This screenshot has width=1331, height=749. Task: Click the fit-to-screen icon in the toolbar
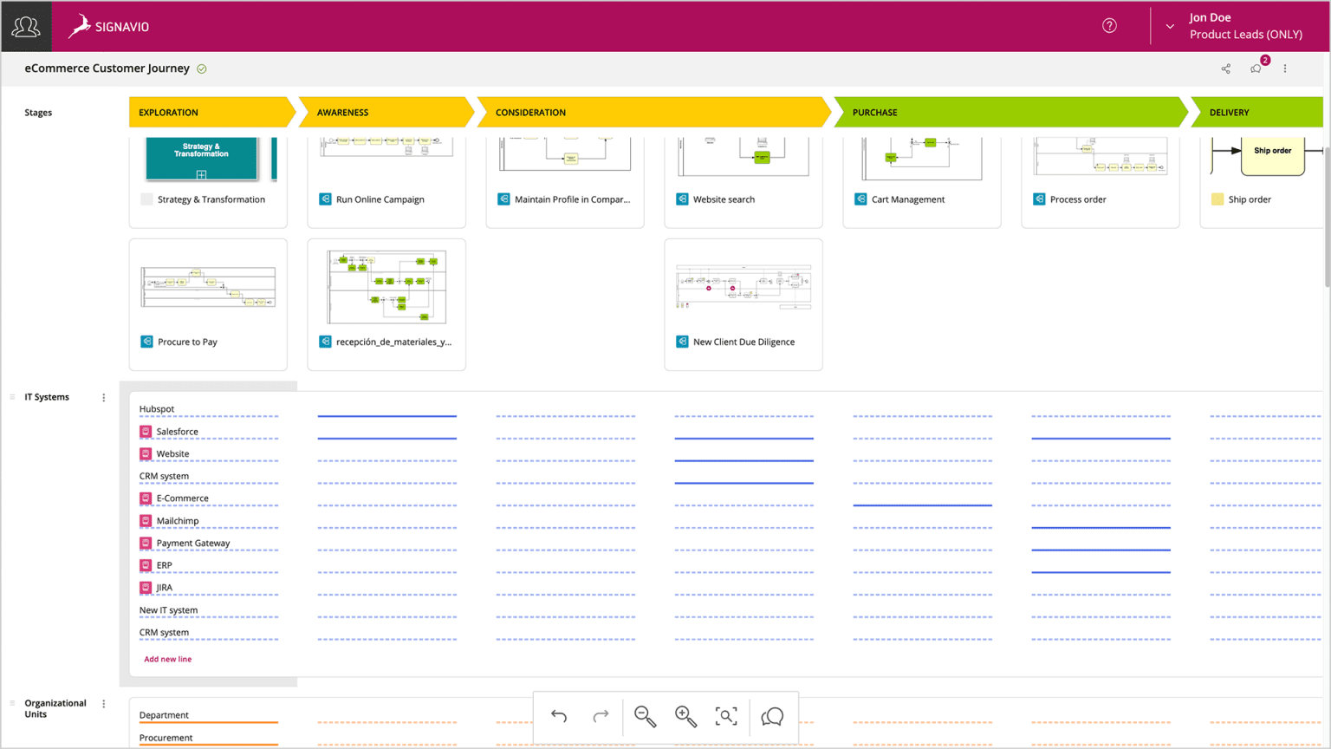pyautogui.click(x=727, y=717)
